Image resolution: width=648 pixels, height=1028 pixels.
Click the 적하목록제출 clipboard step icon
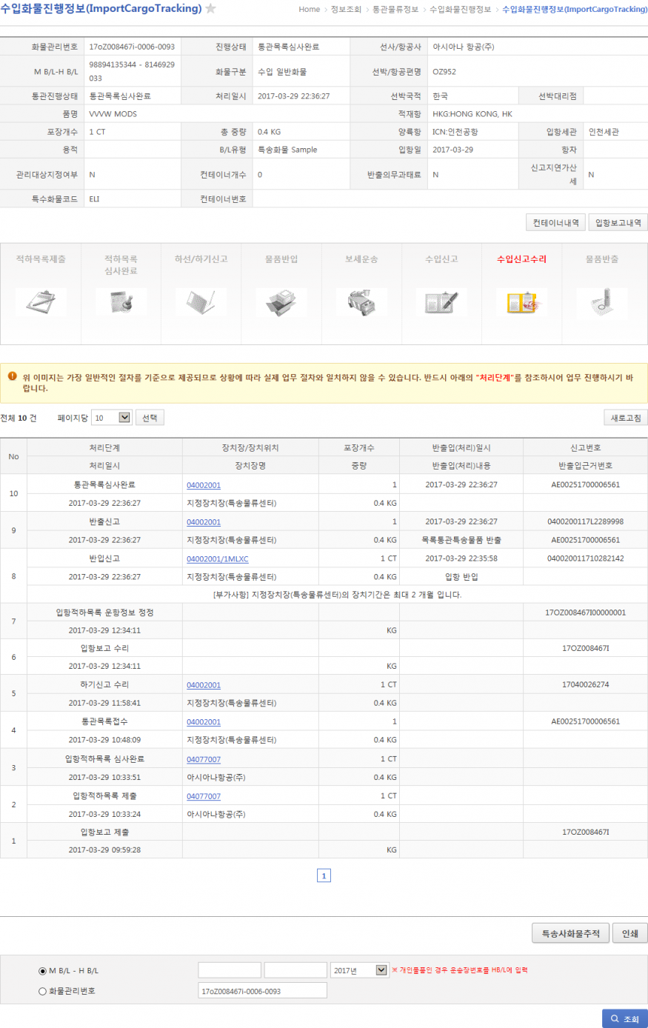tap(41, 301)
